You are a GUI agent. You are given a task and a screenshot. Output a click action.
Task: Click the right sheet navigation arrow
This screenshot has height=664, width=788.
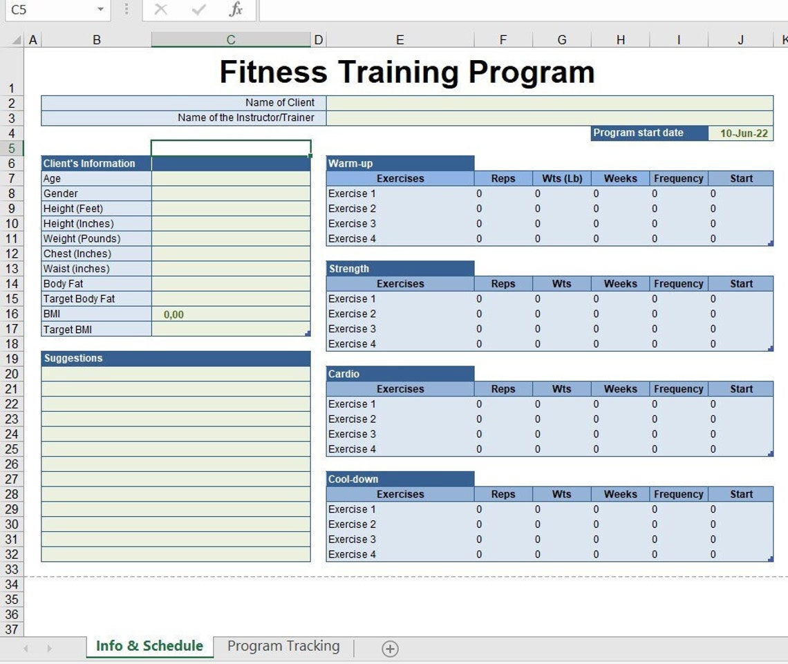click(48, 648)
